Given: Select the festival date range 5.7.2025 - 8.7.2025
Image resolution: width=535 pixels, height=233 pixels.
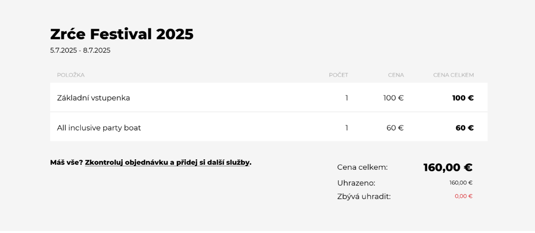Looking at the screenshot, I should (x=80, y=50).
